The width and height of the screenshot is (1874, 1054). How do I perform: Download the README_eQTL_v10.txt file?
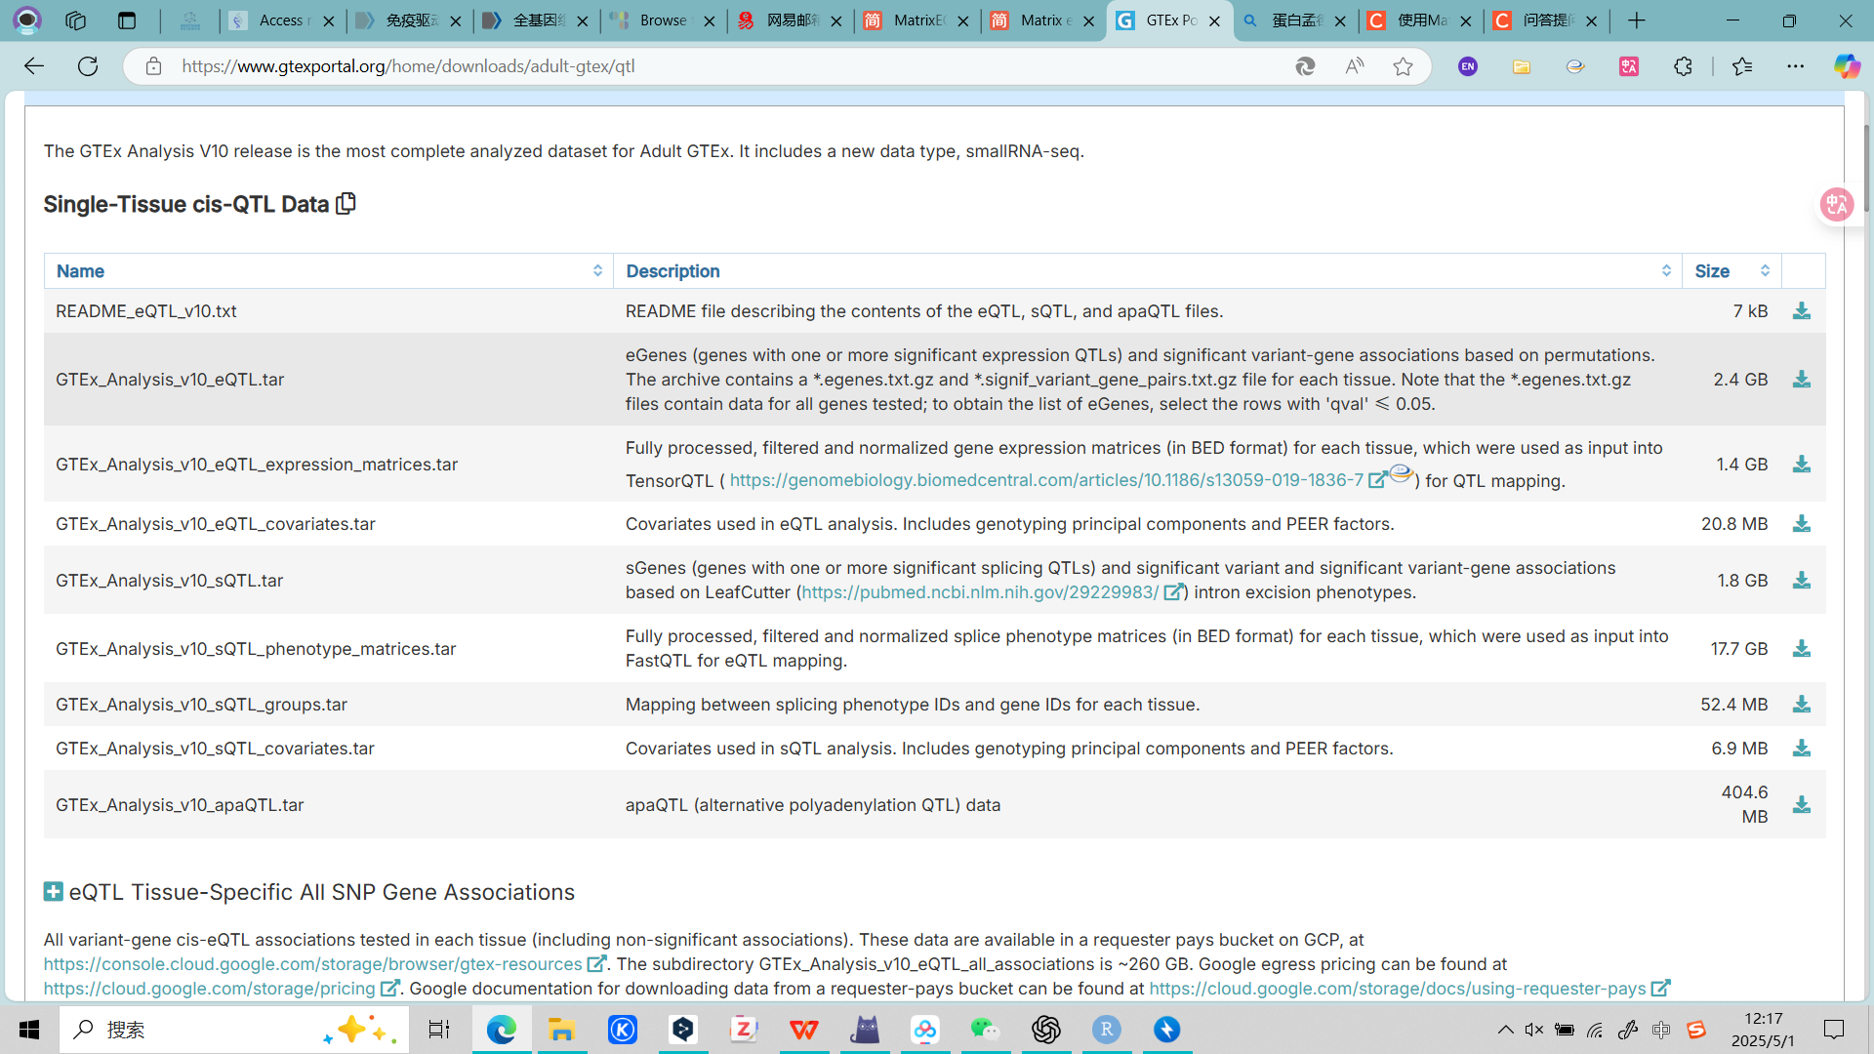click(x=1801, y=311)
